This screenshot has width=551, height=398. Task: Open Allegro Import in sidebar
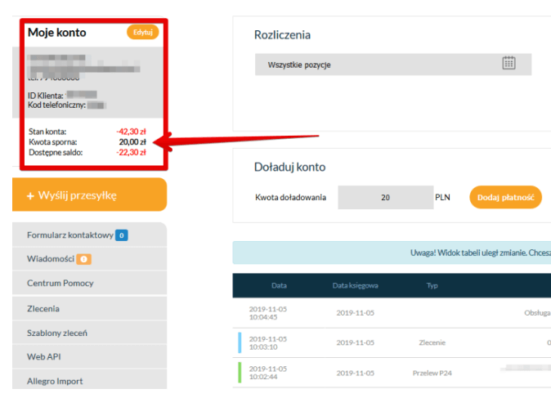55,381
